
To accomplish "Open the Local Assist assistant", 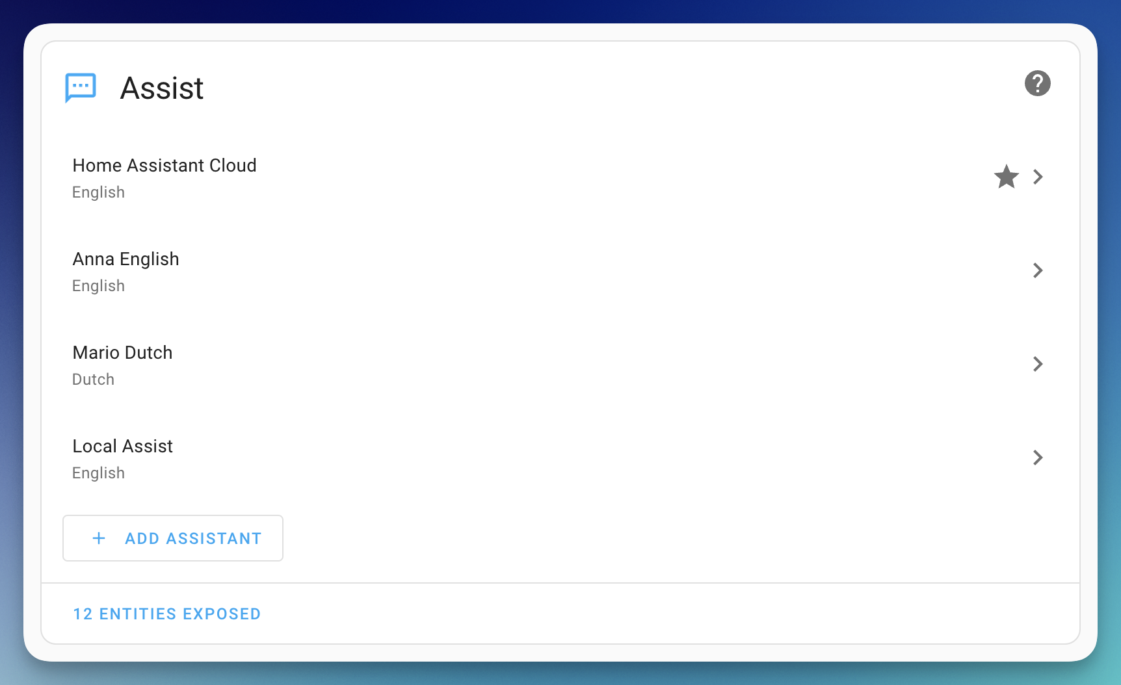I will click(122, 446).
